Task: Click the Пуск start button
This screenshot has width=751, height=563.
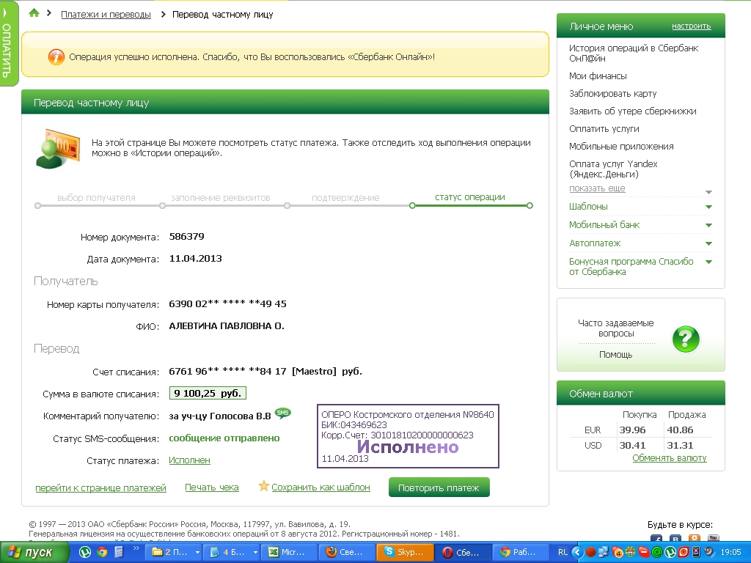Action: pyautogui.click(x=34, y=553)
